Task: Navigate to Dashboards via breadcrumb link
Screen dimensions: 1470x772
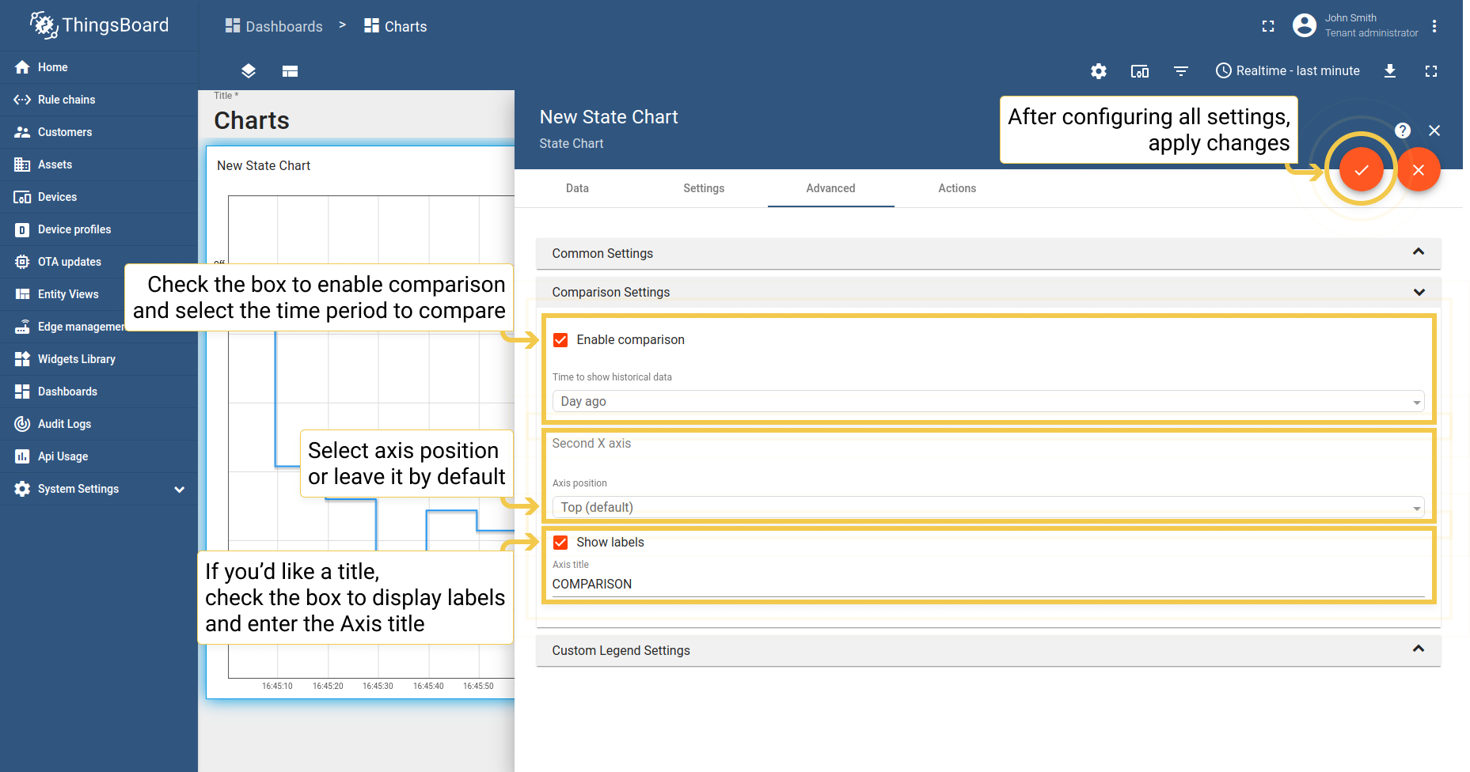Action: coord(283,26)
